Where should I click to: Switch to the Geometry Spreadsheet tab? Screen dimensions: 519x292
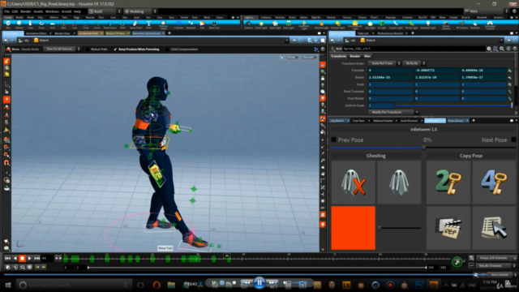[x=146, y=33]
